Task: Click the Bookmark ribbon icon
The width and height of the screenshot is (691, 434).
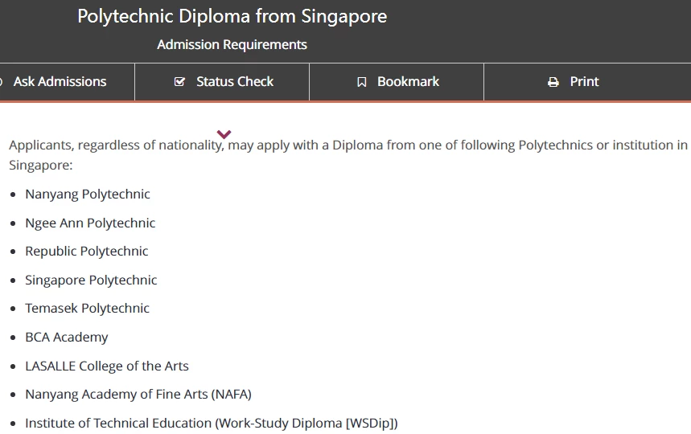Action: click(362, 82)
